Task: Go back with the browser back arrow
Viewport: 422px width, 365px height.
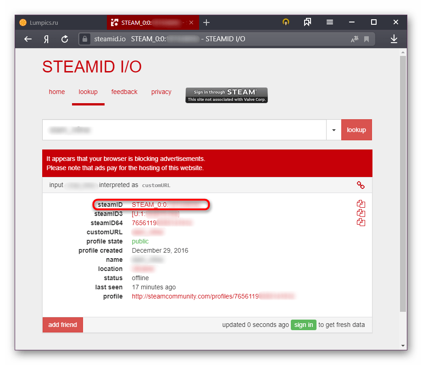Action: [28, 39]
